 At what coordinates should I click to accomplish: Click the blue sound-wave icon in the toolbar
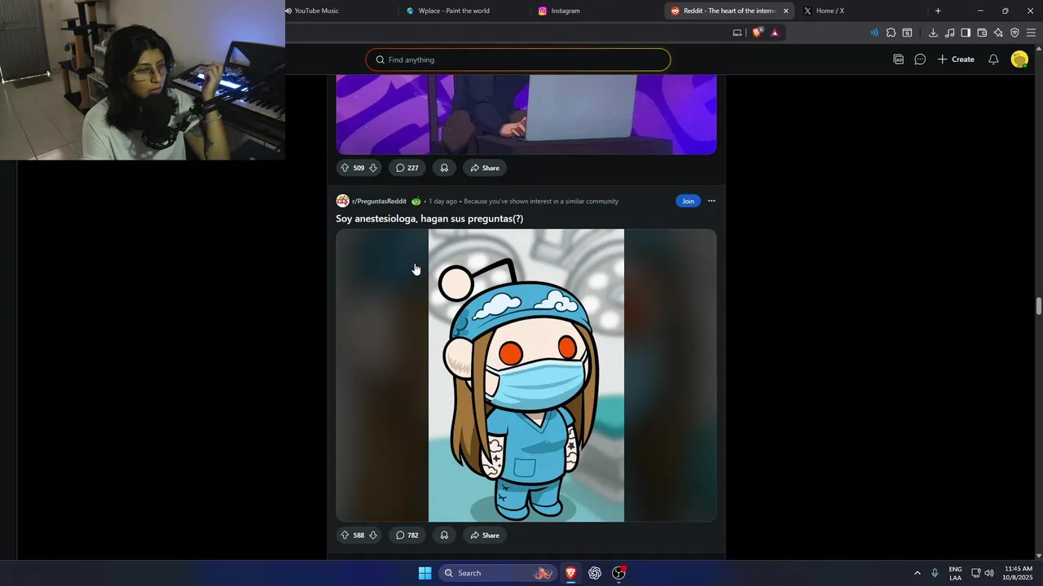[x=874, y=33]
